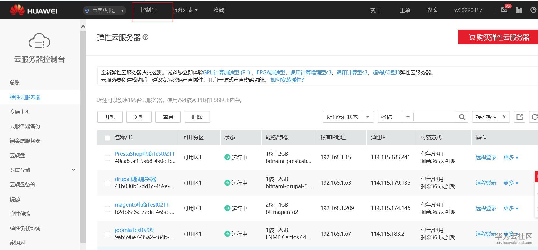Click 远程登录 for PrestaShop电商Test0211
538x250 pixels.
click(486, 157)
